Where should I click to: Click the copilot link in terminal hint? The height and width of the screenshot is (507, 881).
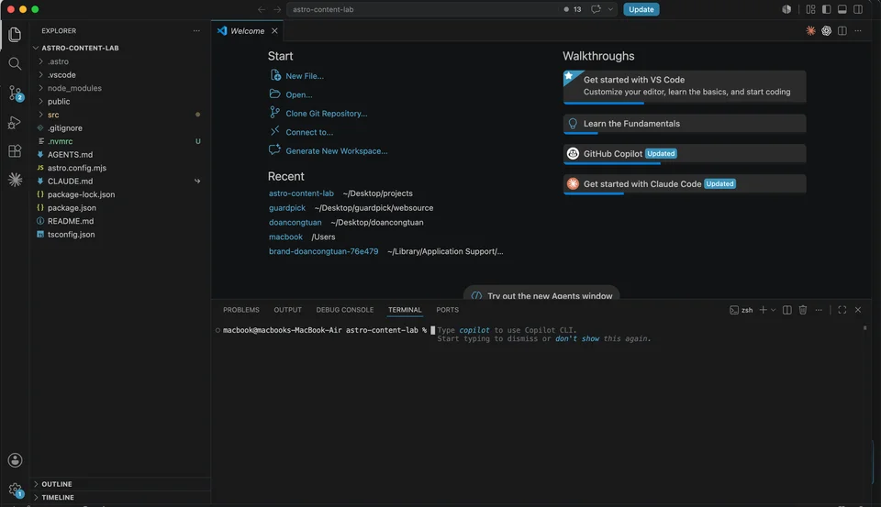point(474,330)
